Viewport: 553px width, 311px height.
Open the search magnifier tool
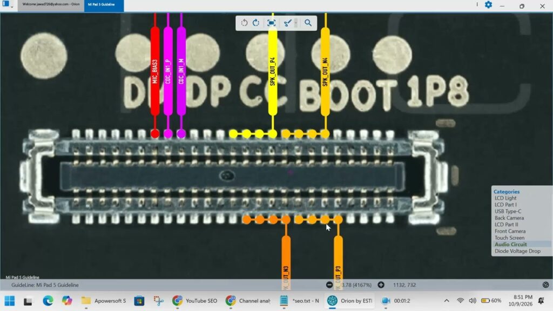tap(308, 23)
